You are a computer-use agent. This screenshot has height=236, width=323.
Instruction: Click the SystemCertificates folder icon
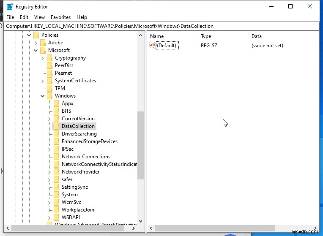[49, 81]
